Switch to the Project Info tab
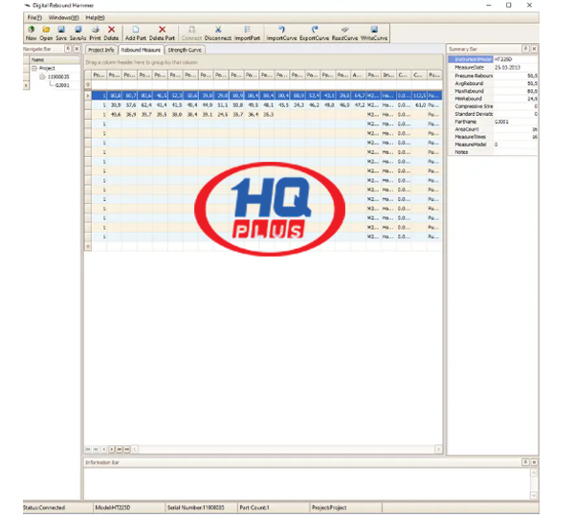 pyautogui.click(x=101, y=50)
